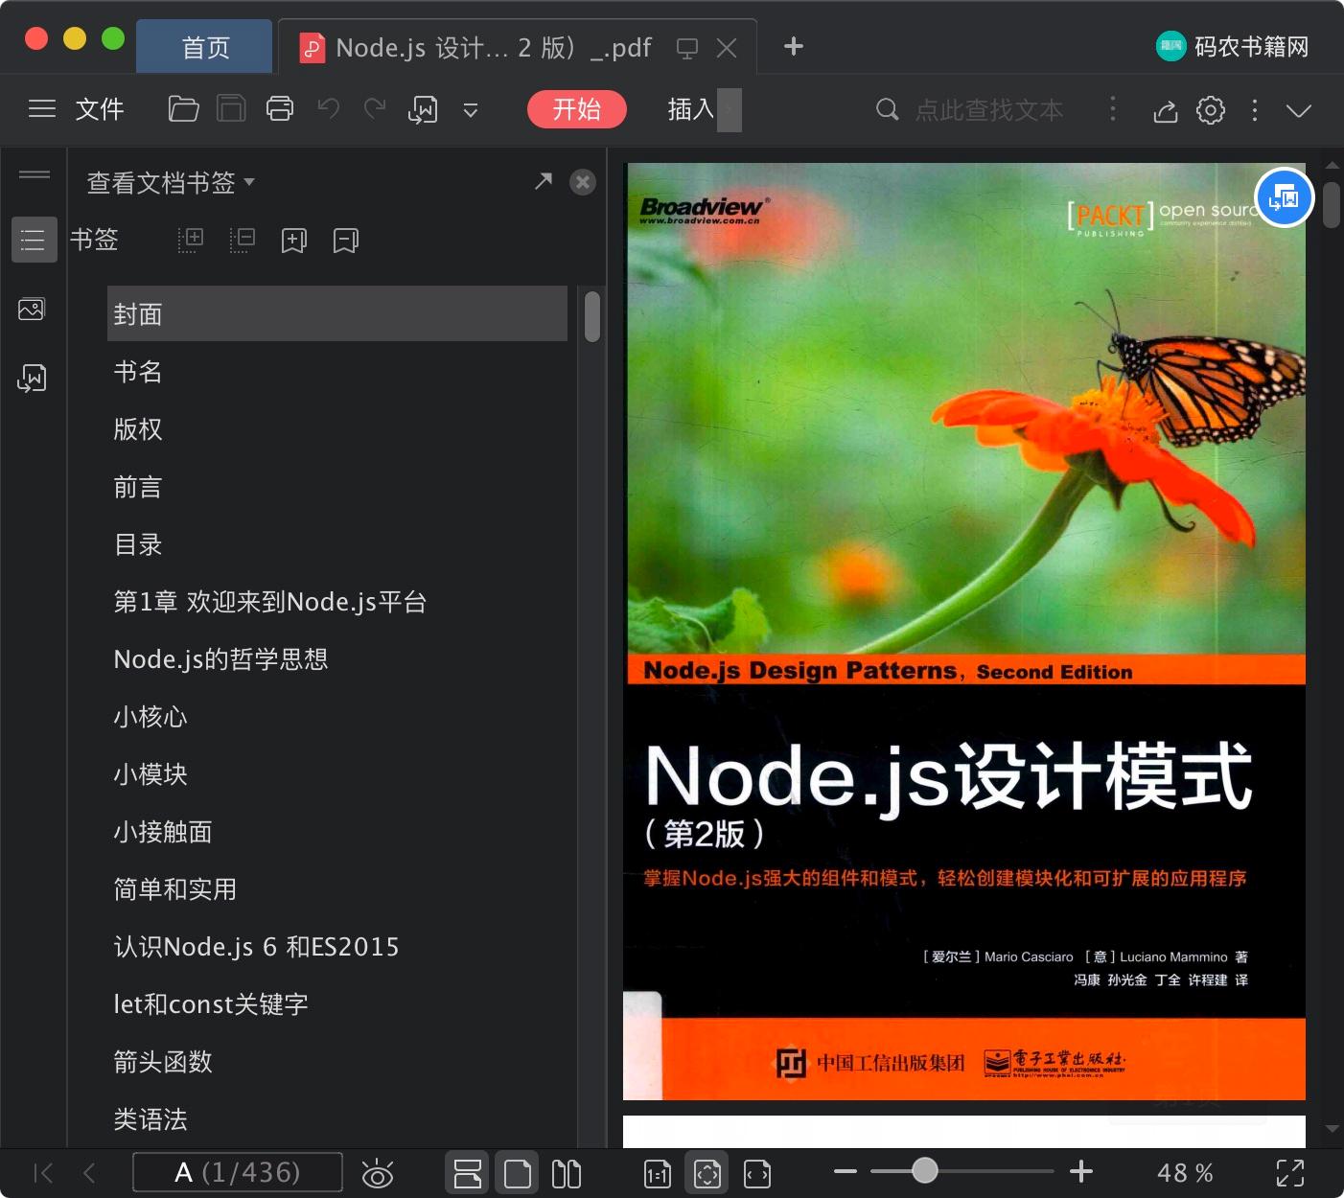Zoom in with the plus button
Screen dimensions: 1344x1198
point(1081,1171)
